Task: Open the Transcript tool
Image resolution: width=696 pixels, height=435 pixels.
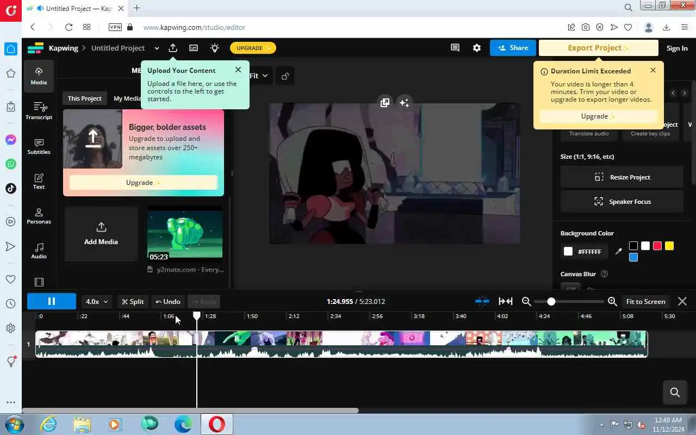Action: 39,111
